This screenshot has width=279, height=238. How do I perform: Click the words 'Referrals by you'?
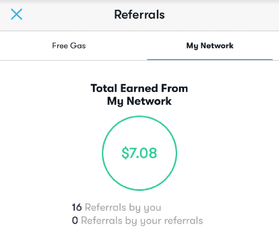[123, 208]
